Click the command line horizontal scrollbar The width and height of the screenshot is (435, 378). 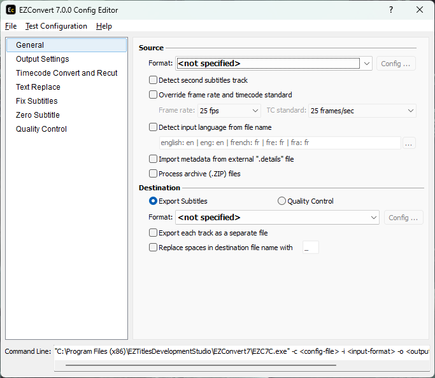[x=201, y=365]
